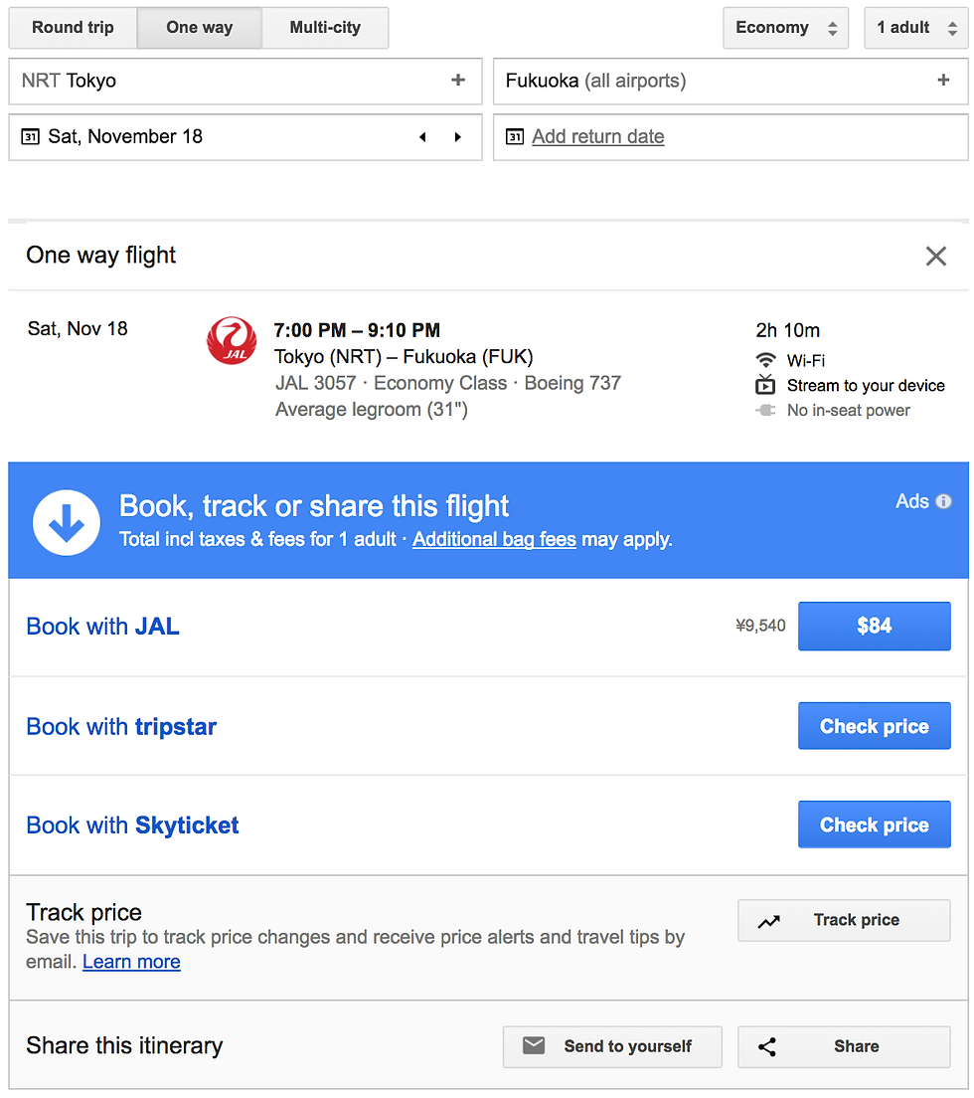Image resolution: width=974 pixels, height=1098 pixels.
Task: Add another origin airport using the plus icon
Action: click(458, 81)
